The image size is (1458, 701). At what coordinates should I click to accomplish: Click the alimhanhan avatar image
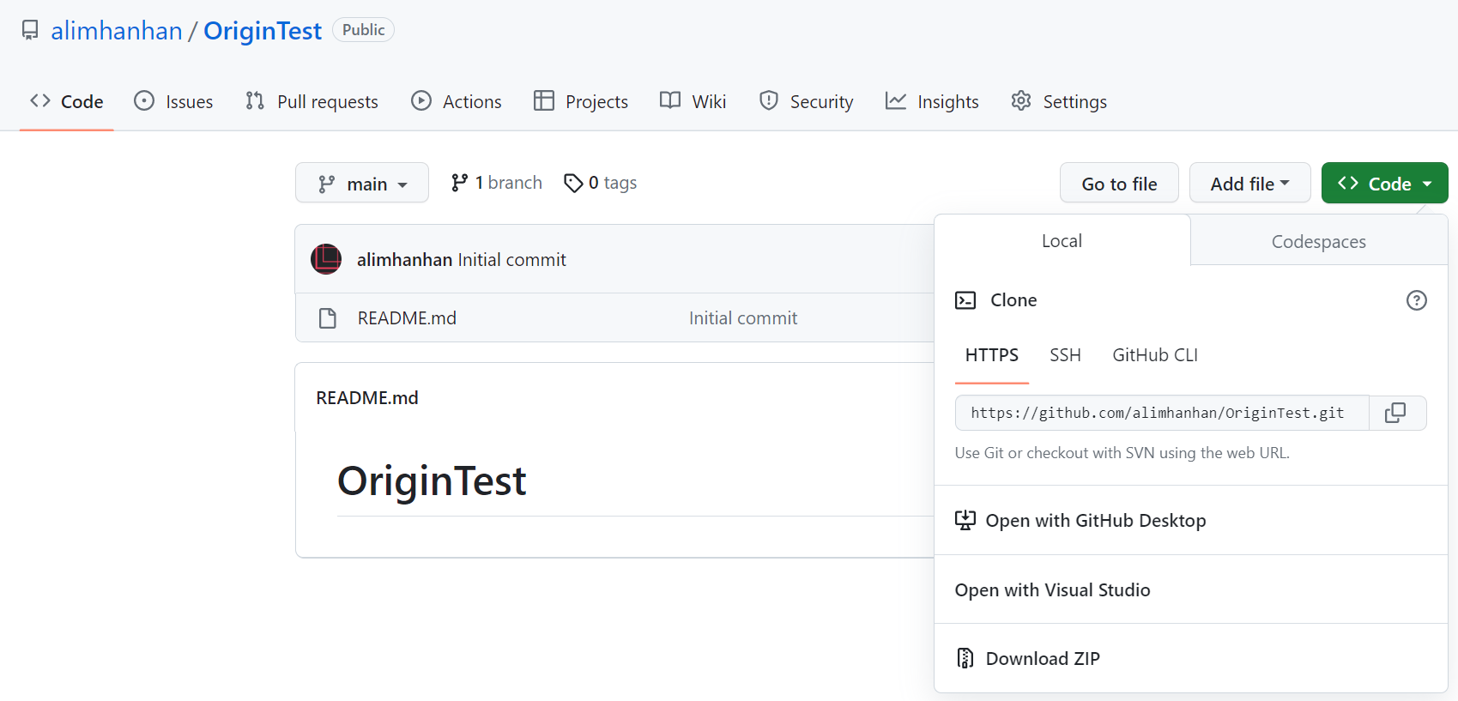[x=326, y=259]
